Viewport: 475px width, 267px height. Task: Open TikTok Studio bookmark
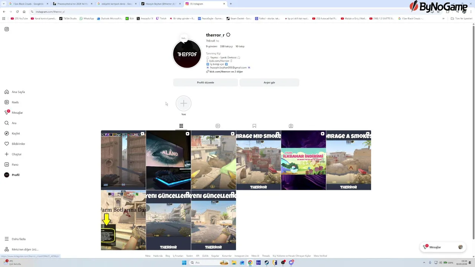point(68,19)
